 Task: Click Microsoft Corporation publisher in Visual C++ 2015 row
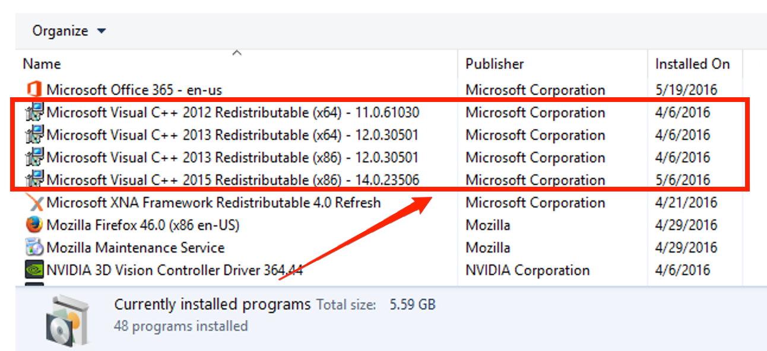coord(535,180)
